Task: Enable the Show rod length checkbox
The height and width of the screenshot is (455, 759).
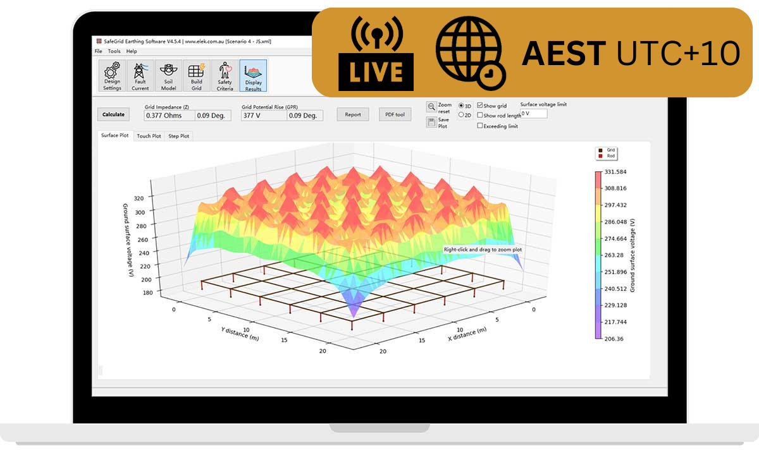Action: point(480,114)
